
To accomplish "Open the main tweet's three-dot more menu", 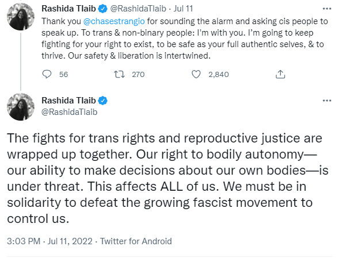I will [x=327, y=101].
